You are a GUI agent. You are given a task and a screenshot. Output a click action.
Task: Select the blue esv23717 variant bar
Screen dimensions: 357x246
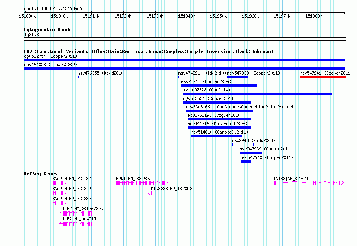tap(219, 85)
